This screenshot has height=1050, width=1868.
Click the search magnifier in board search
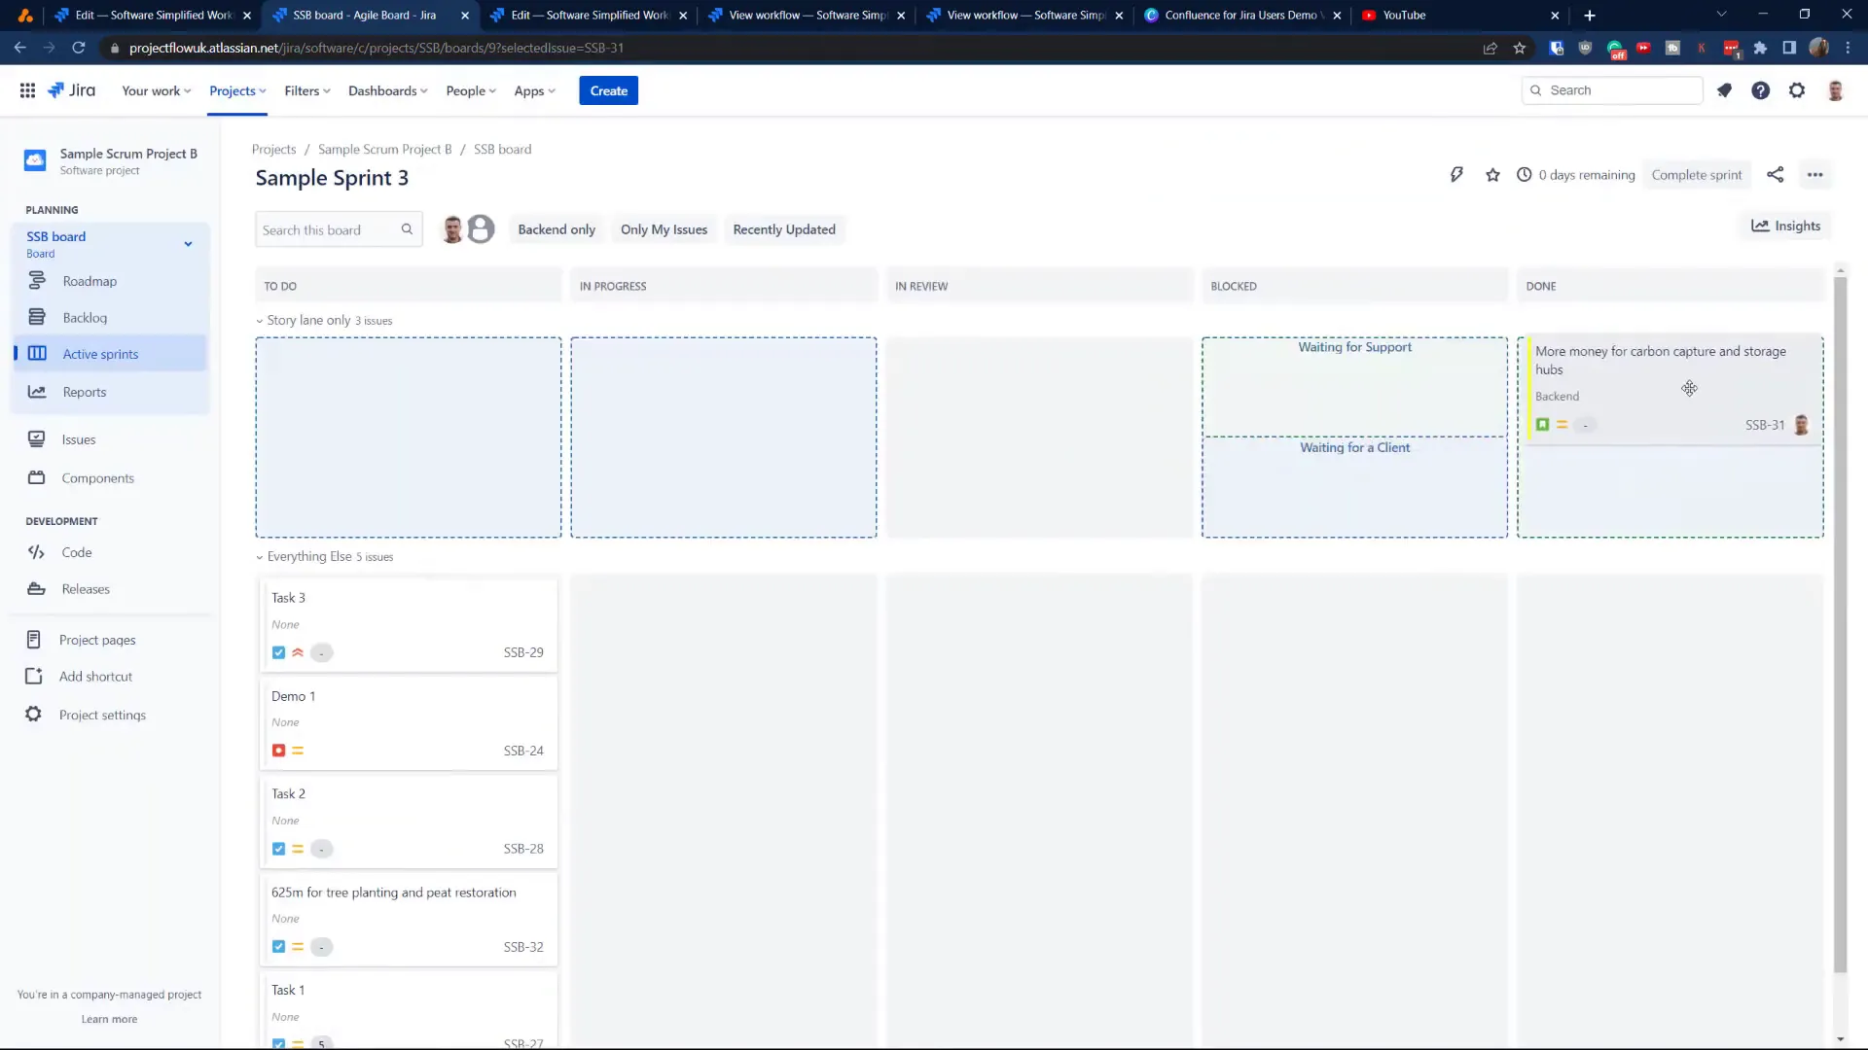click(407, 229)
